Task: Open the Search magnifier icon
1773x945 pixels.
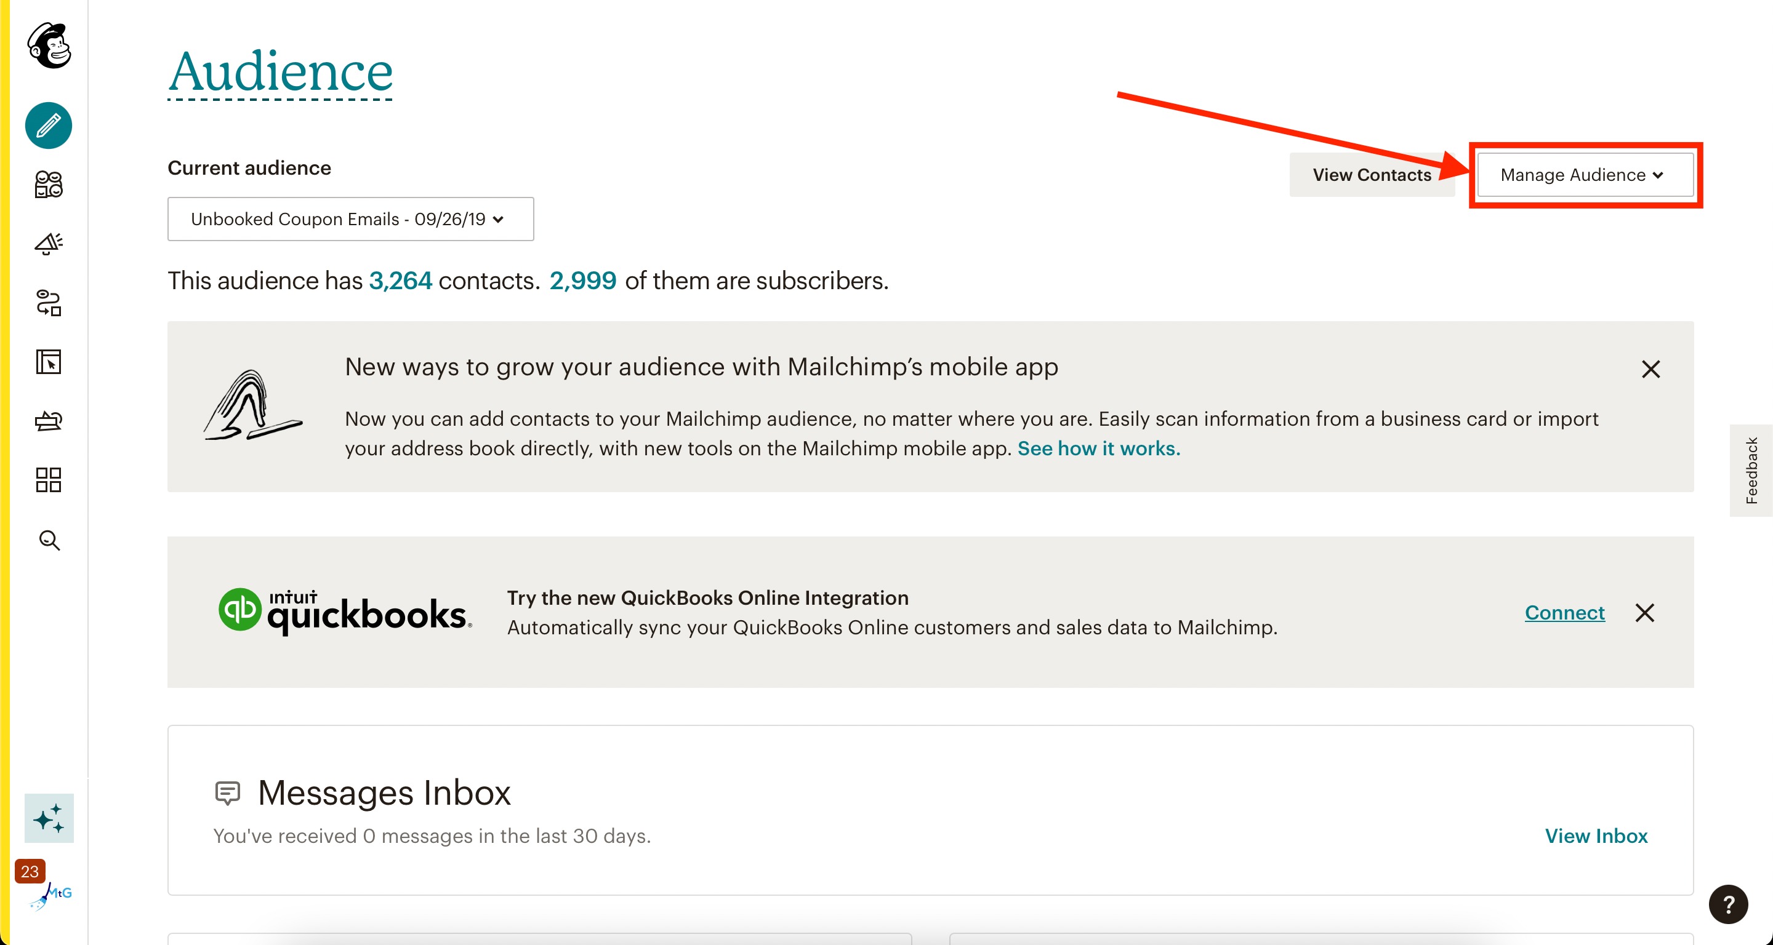Action: tap(49, 540)
